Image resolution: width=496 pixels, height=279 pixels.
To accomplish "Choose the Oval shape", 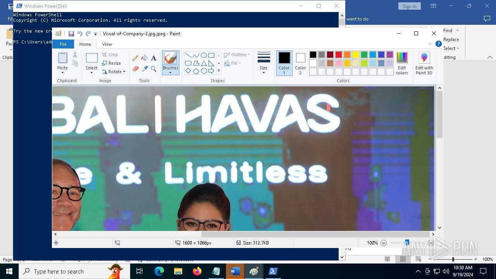I will tap(203, 55).
